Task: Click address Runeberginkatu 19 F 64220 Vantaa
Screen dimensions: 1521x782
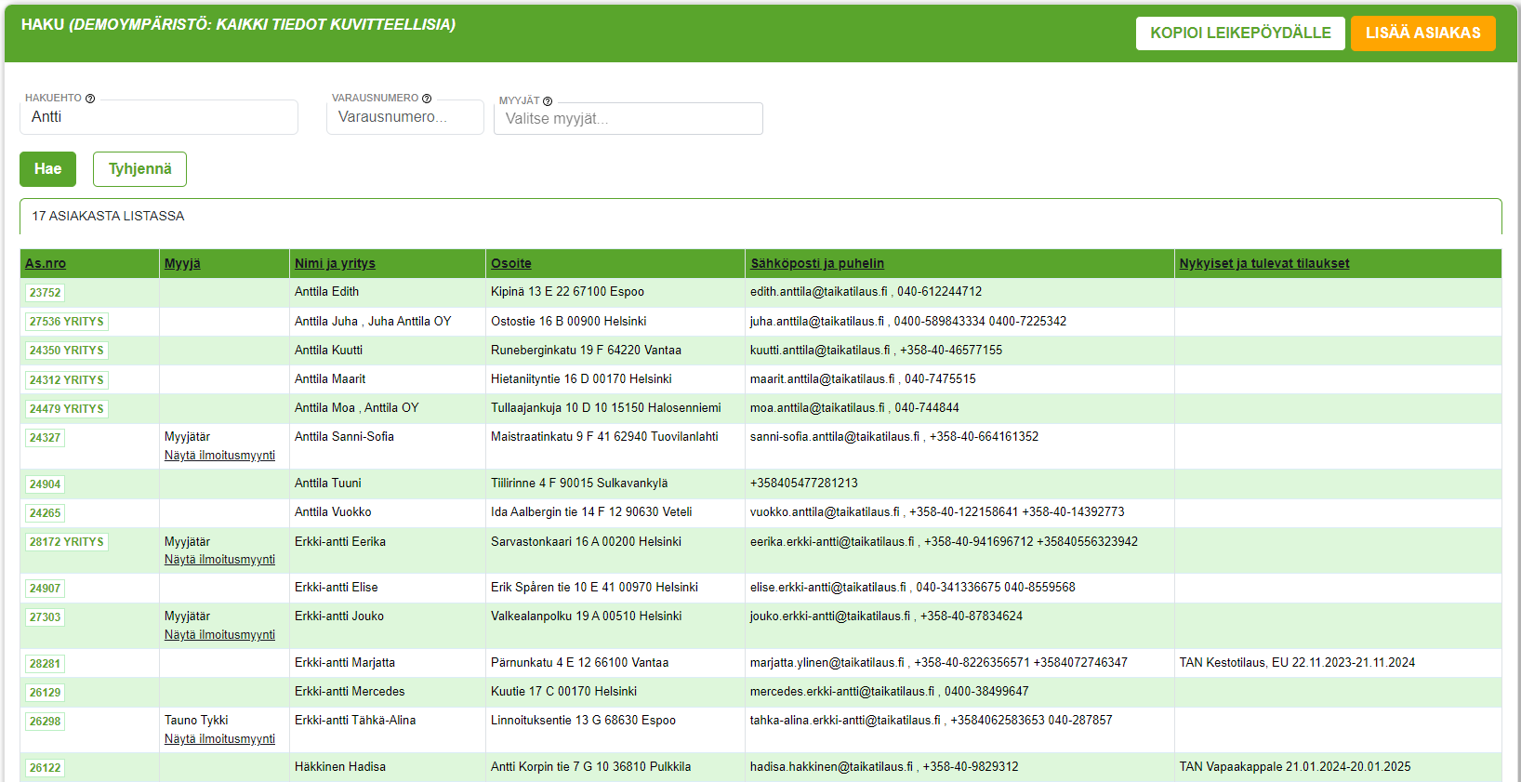Action: 586,351
